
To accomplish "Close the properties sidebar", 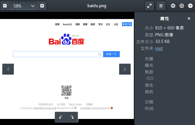I will click(x=189, y=18).
